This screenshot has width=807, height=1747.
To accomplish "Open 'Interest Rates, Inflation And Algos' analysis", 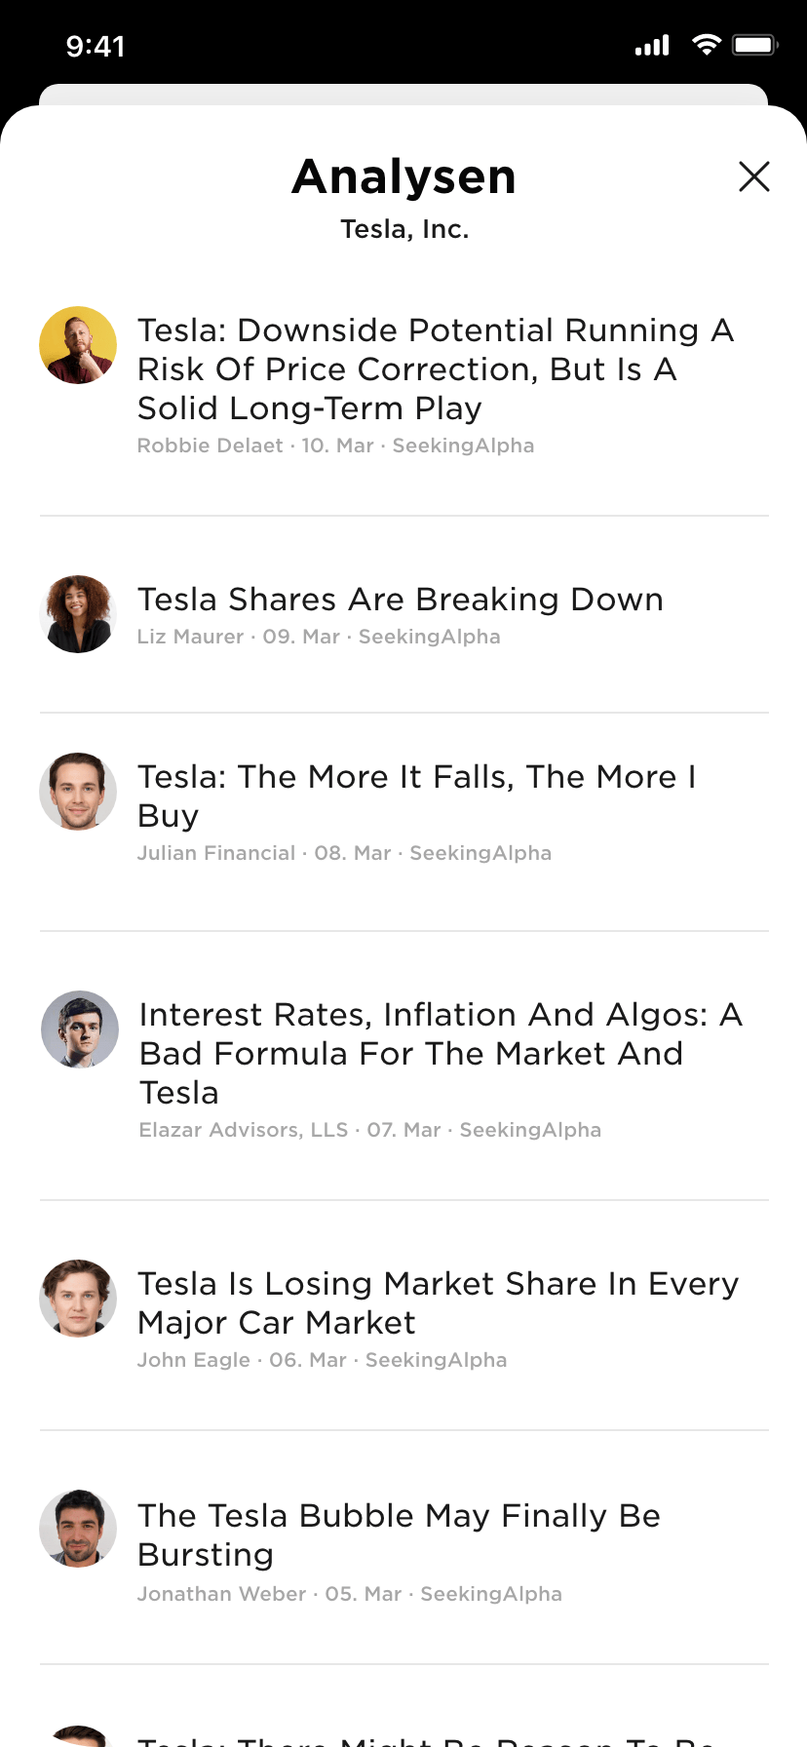I will 440,1053.
